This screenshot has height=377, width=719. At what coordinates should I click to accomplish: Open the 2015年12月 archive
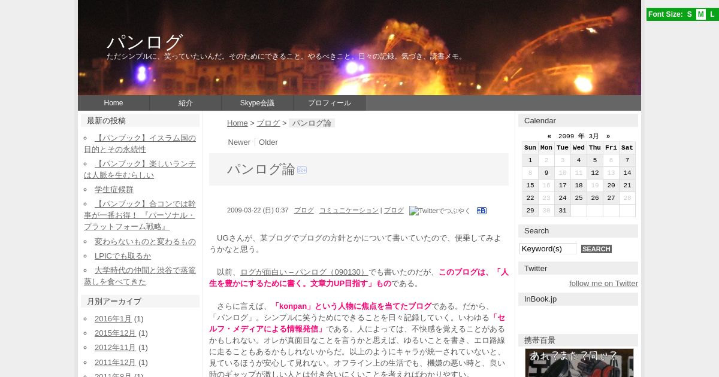(116, 333)
